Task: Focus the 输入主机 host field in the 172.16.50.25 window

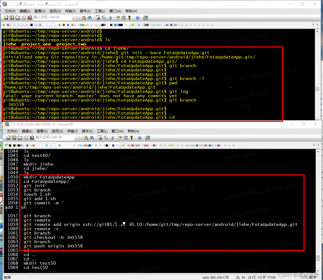Action: coord(55,138)
